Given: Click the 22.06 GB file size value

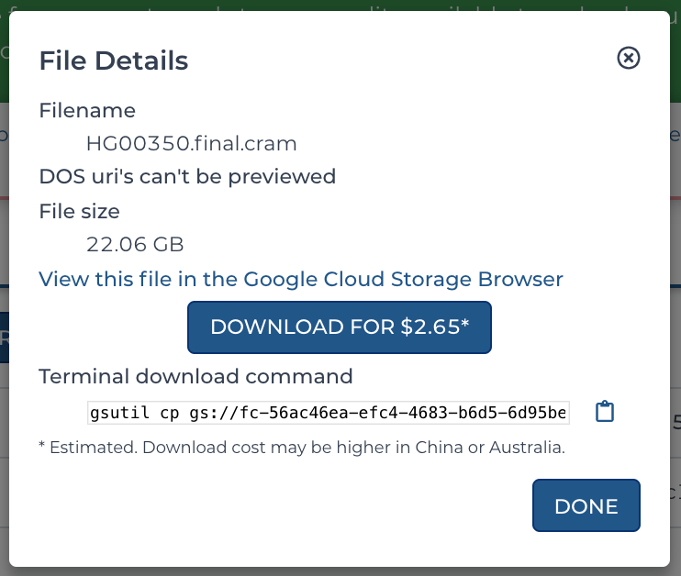Looking at the screenshot, I should pos(135,244).
